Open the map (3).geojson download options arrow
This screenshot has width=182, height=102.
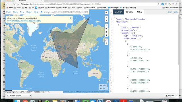click(x=30, y=96)
